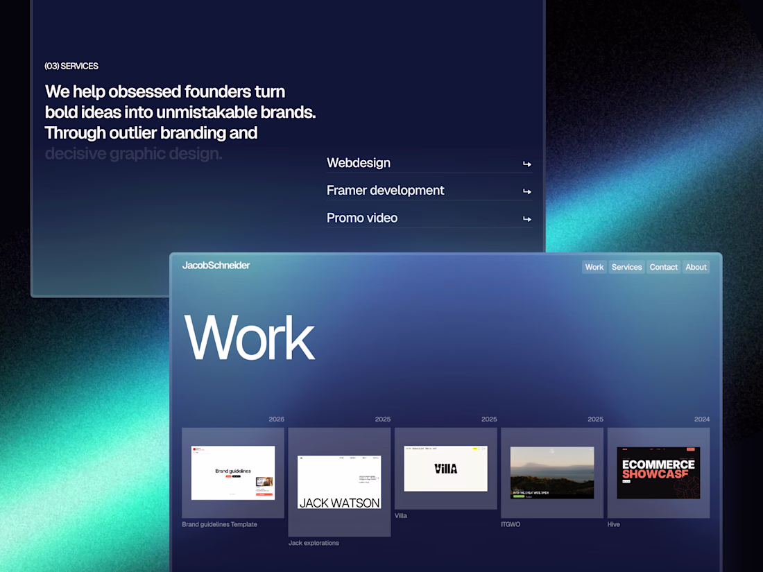This screenshot has height=572, width=763.
Task: Open the Villa project thumbnail
Action: (446, 469)
